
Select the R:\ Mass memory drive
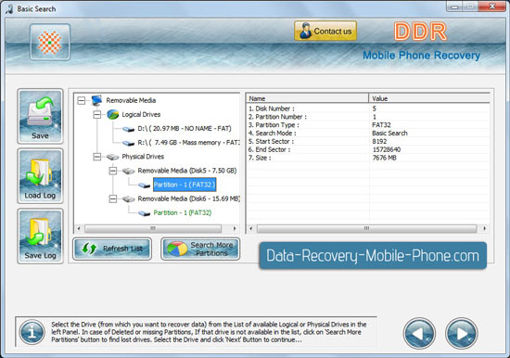(x=188, y=143)
